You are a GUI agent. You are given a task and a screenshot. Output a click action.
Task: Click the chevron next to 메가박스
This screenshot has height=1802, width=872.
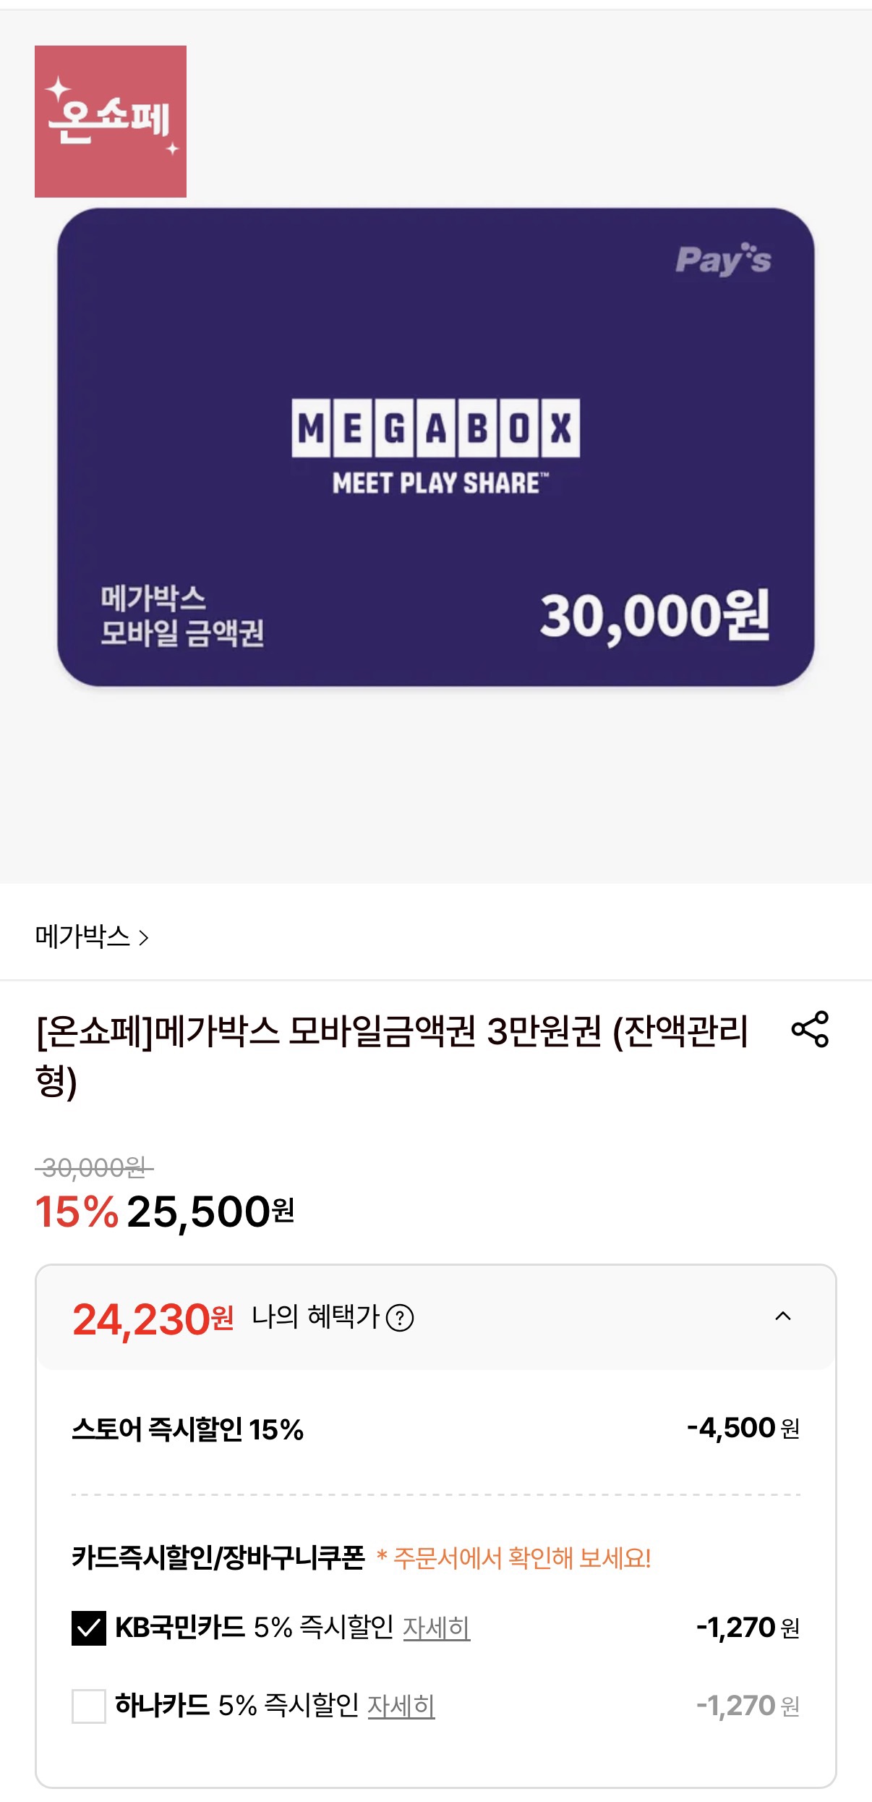[144, 938]
